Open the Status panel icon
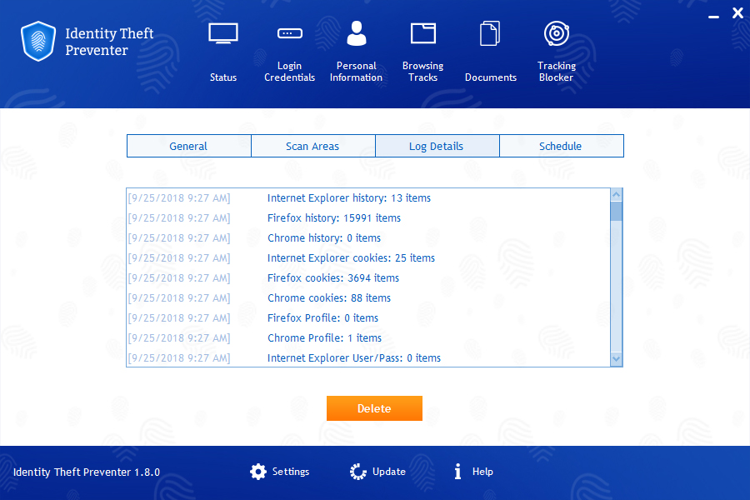Image resolution: width=750 pixels, height=500 pixels. (x=222, y=33)
